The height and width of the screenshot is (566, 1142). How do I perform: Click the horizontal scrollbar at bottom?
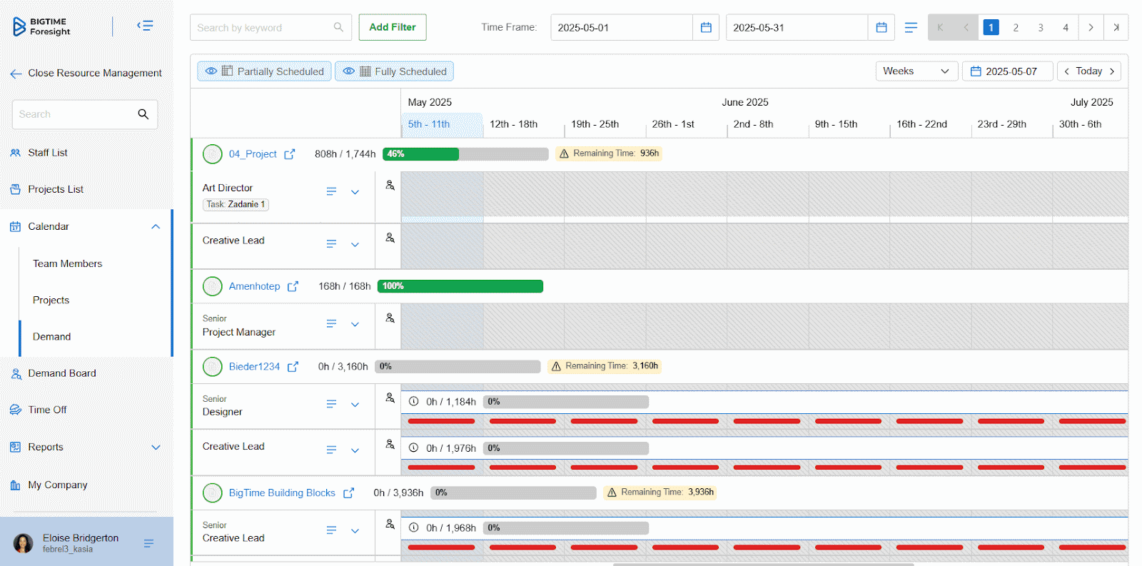coord(764,564)
